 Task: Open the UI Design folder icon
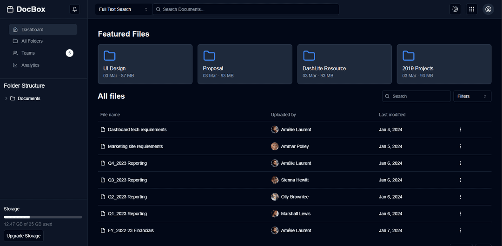tap(110, 56)
